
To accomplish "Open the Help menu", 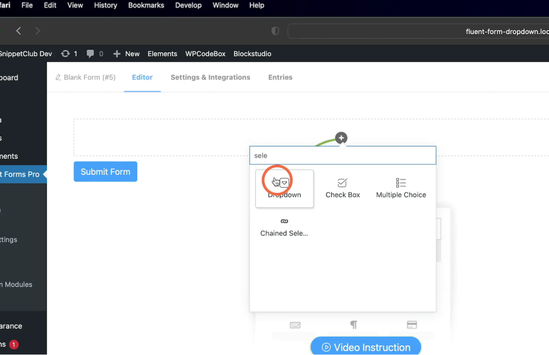I will [x=257, y=5].
